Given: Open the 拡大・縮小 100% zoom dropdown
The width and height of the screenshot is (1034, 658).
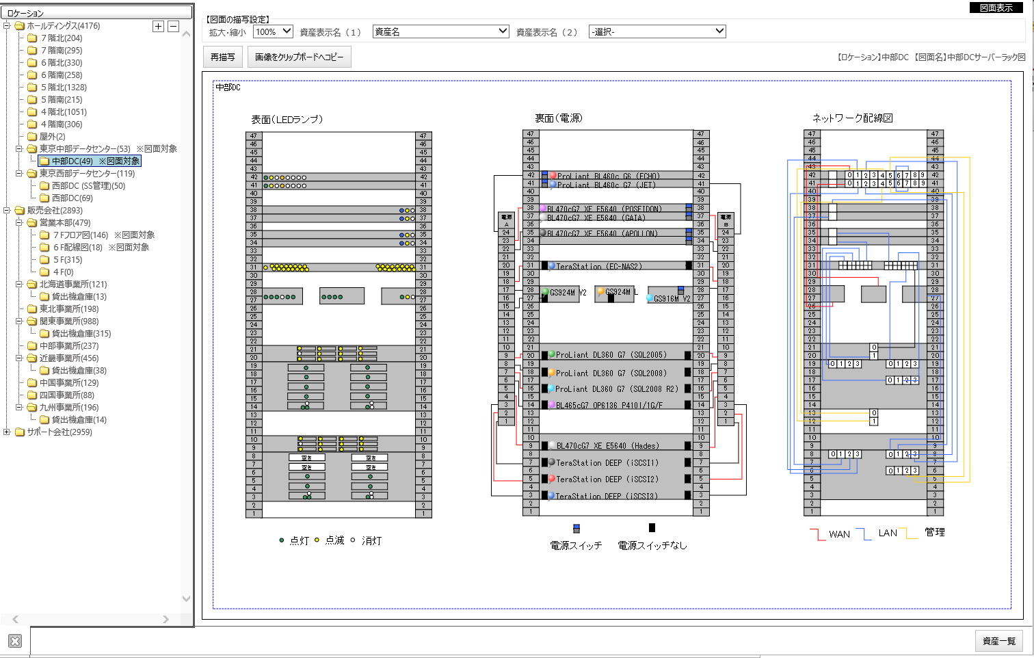Looking at the screenshot, I should (273, 31).
